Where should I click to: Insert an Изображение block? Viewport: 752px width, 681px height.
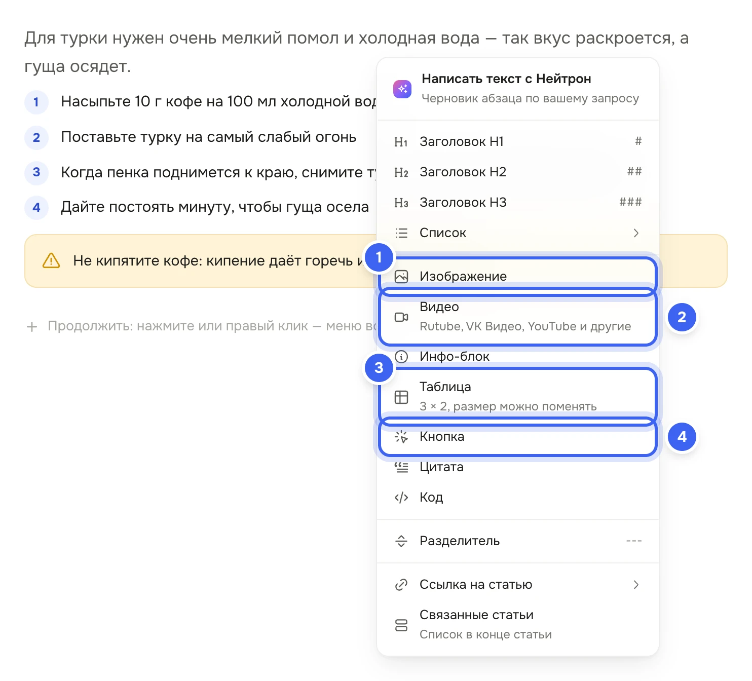518,277
